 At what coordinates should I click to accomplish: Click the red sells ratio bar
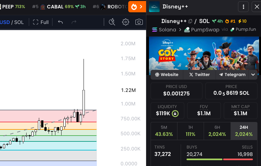point(238,159)
